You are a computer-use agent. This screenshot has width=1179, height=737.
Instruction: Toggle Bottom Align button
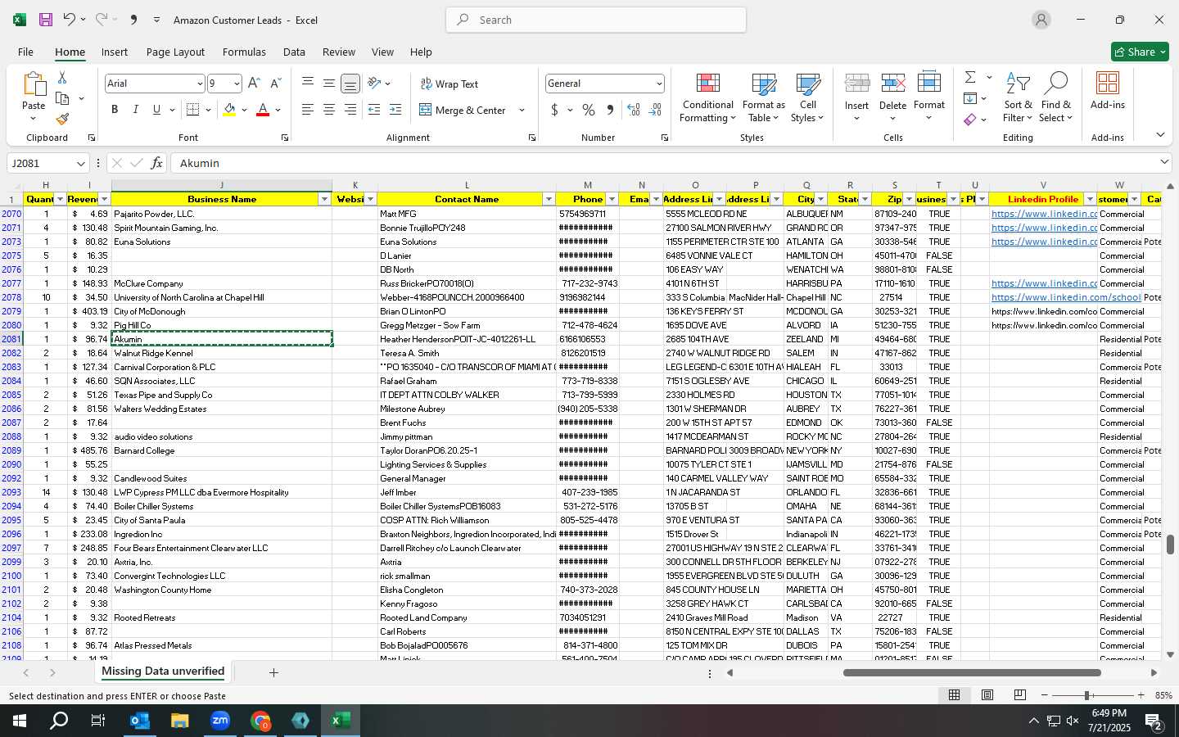click(350, 84)
